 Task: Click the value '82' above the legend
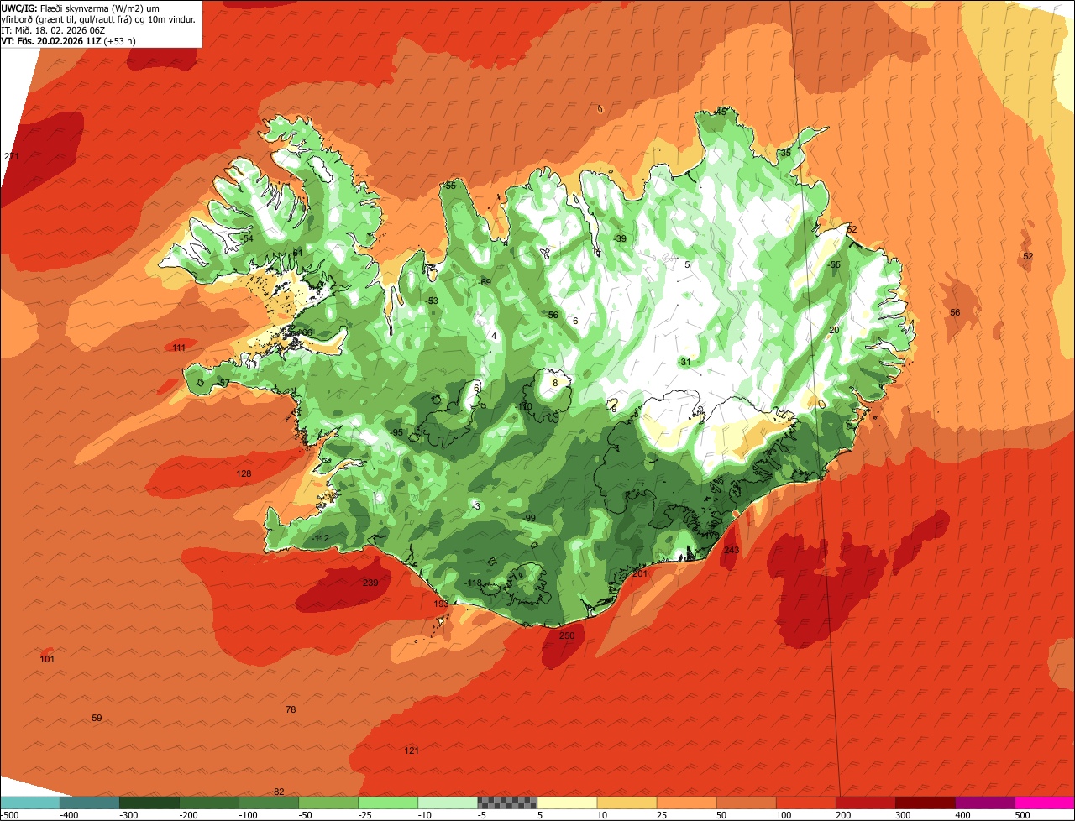[280, 792]
